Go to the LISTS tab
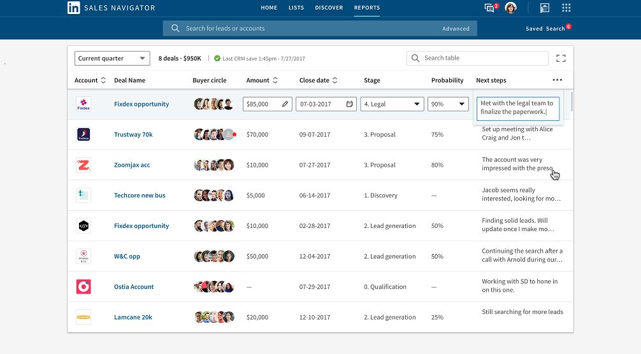 (296, 8)
